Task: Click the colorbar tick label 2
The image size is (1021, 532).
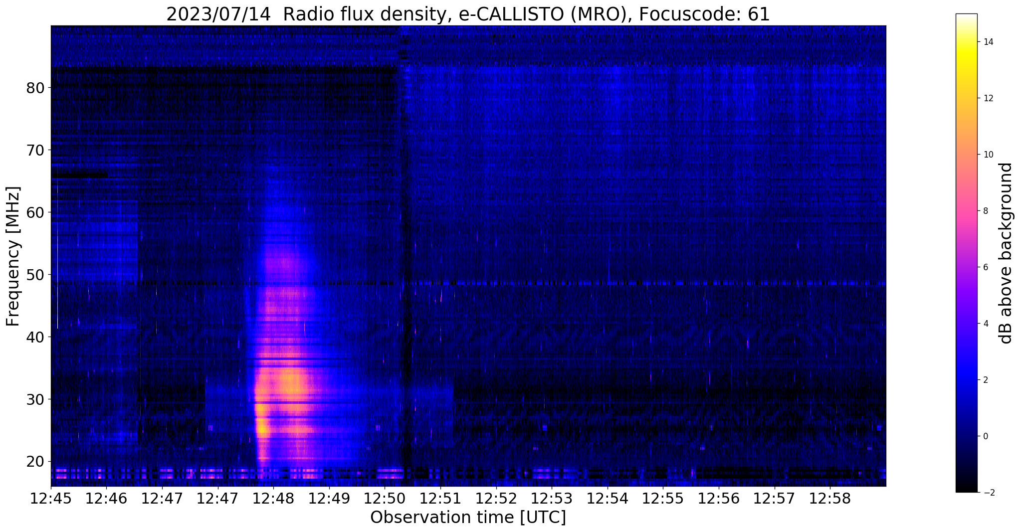Action: click(x=985, y=380)
